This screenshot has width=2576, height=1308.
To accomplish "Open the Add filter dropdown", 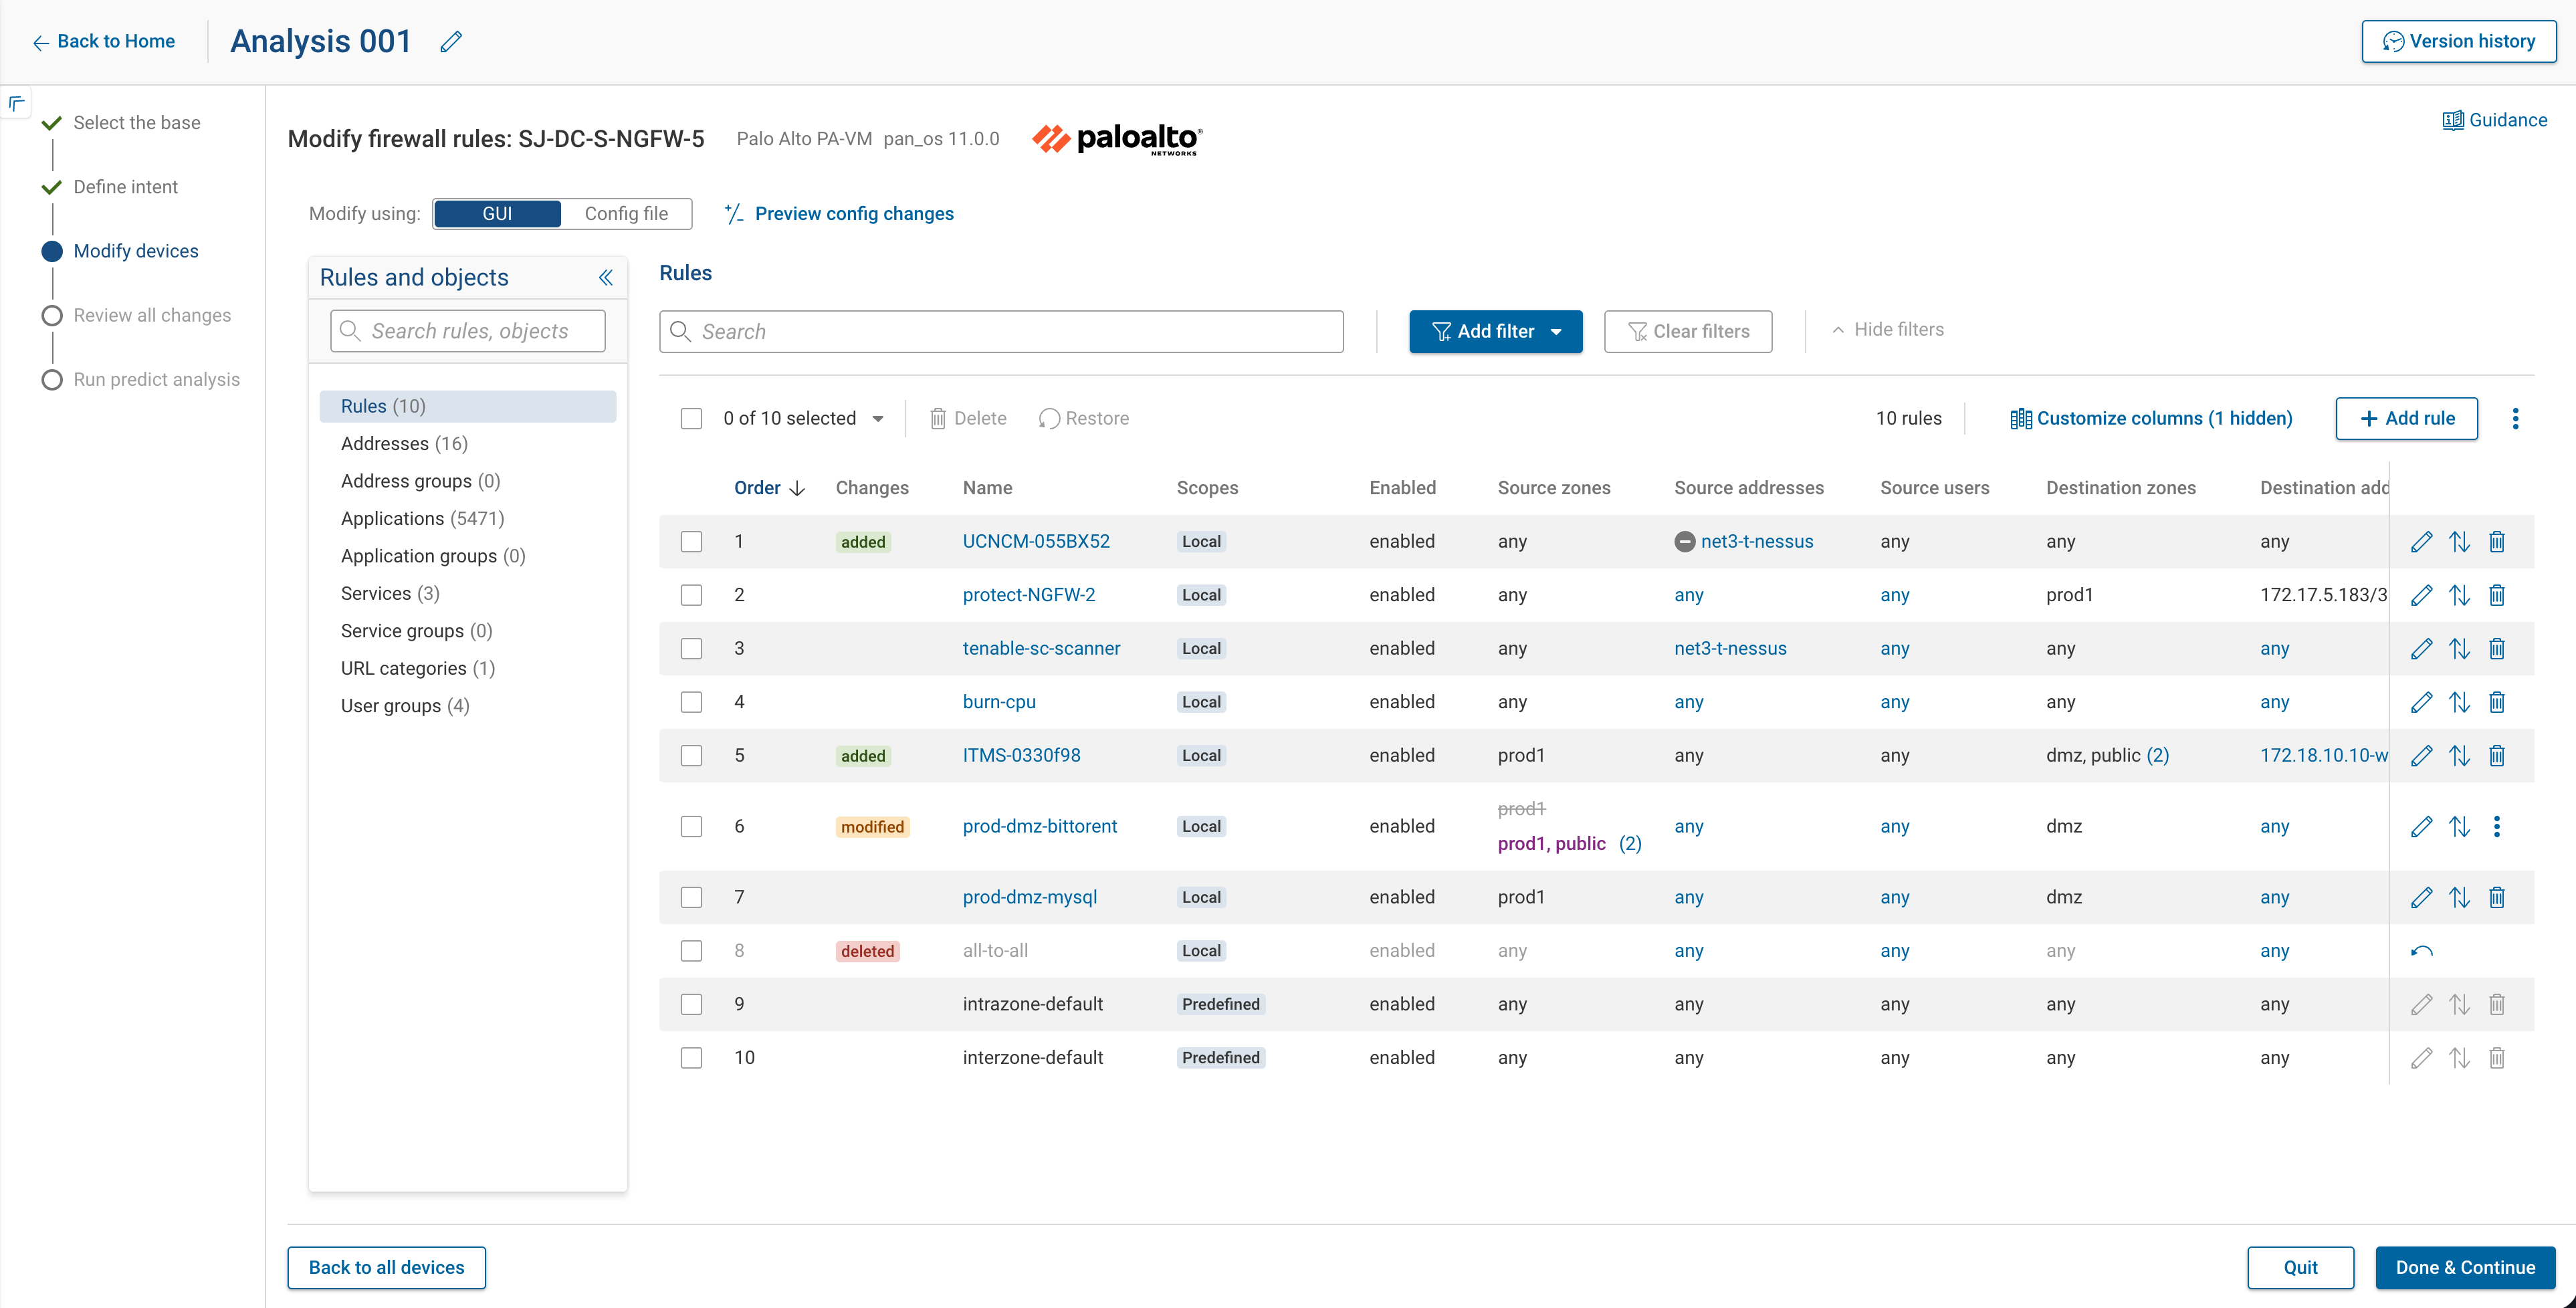I will pos(1495,331).
